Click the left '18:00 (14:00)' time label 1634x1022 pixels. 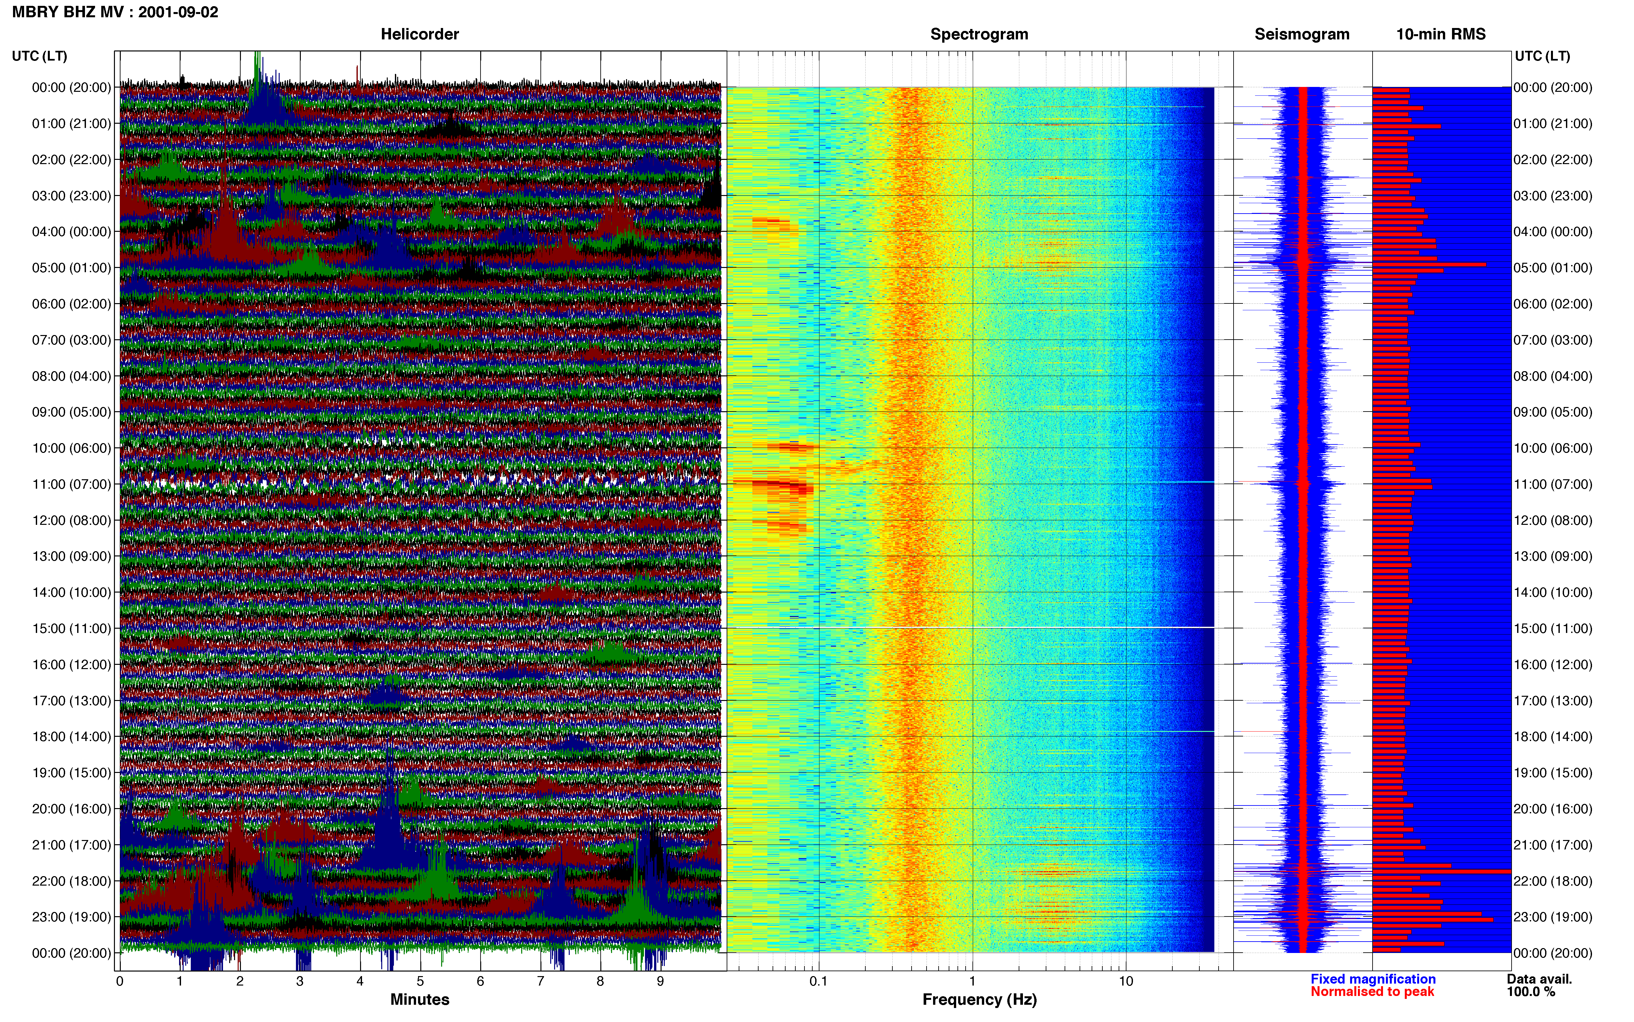click(72, 737)
